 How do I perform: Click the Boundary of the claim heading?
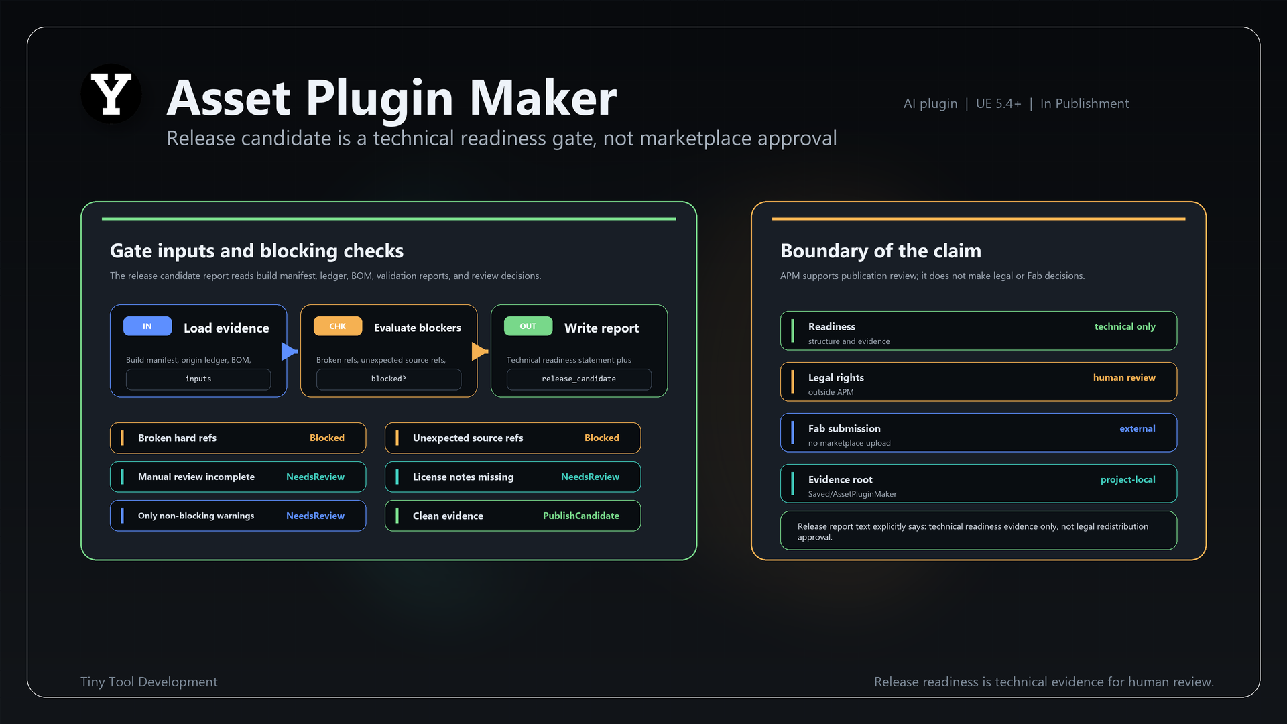point(881,251)
